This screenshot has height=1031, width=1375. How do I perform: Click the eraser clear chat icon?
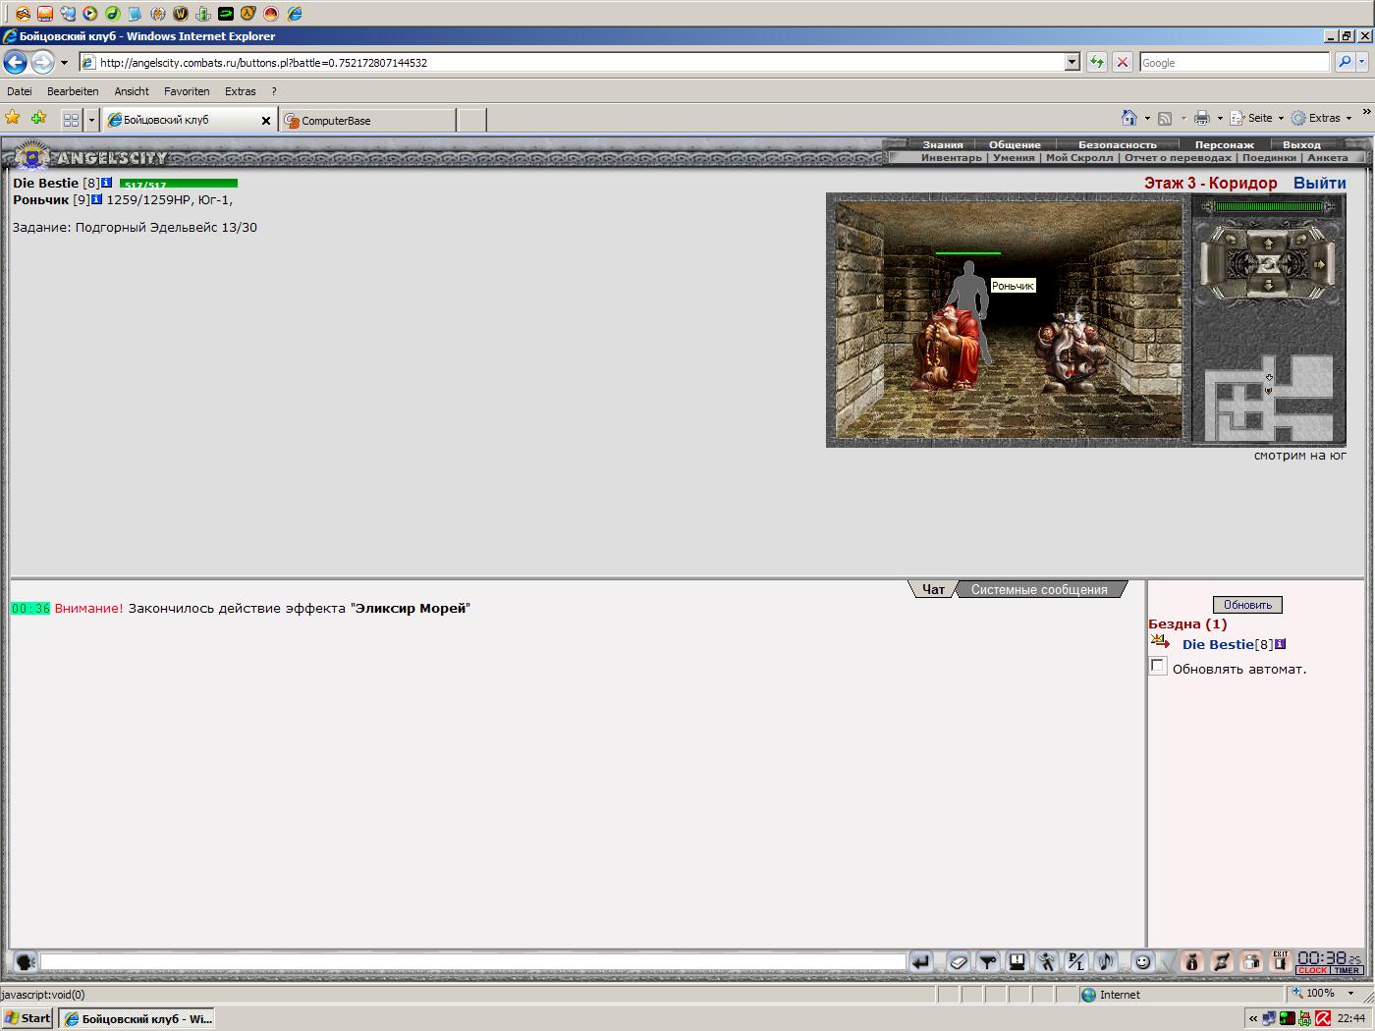[x=959, y=962]
